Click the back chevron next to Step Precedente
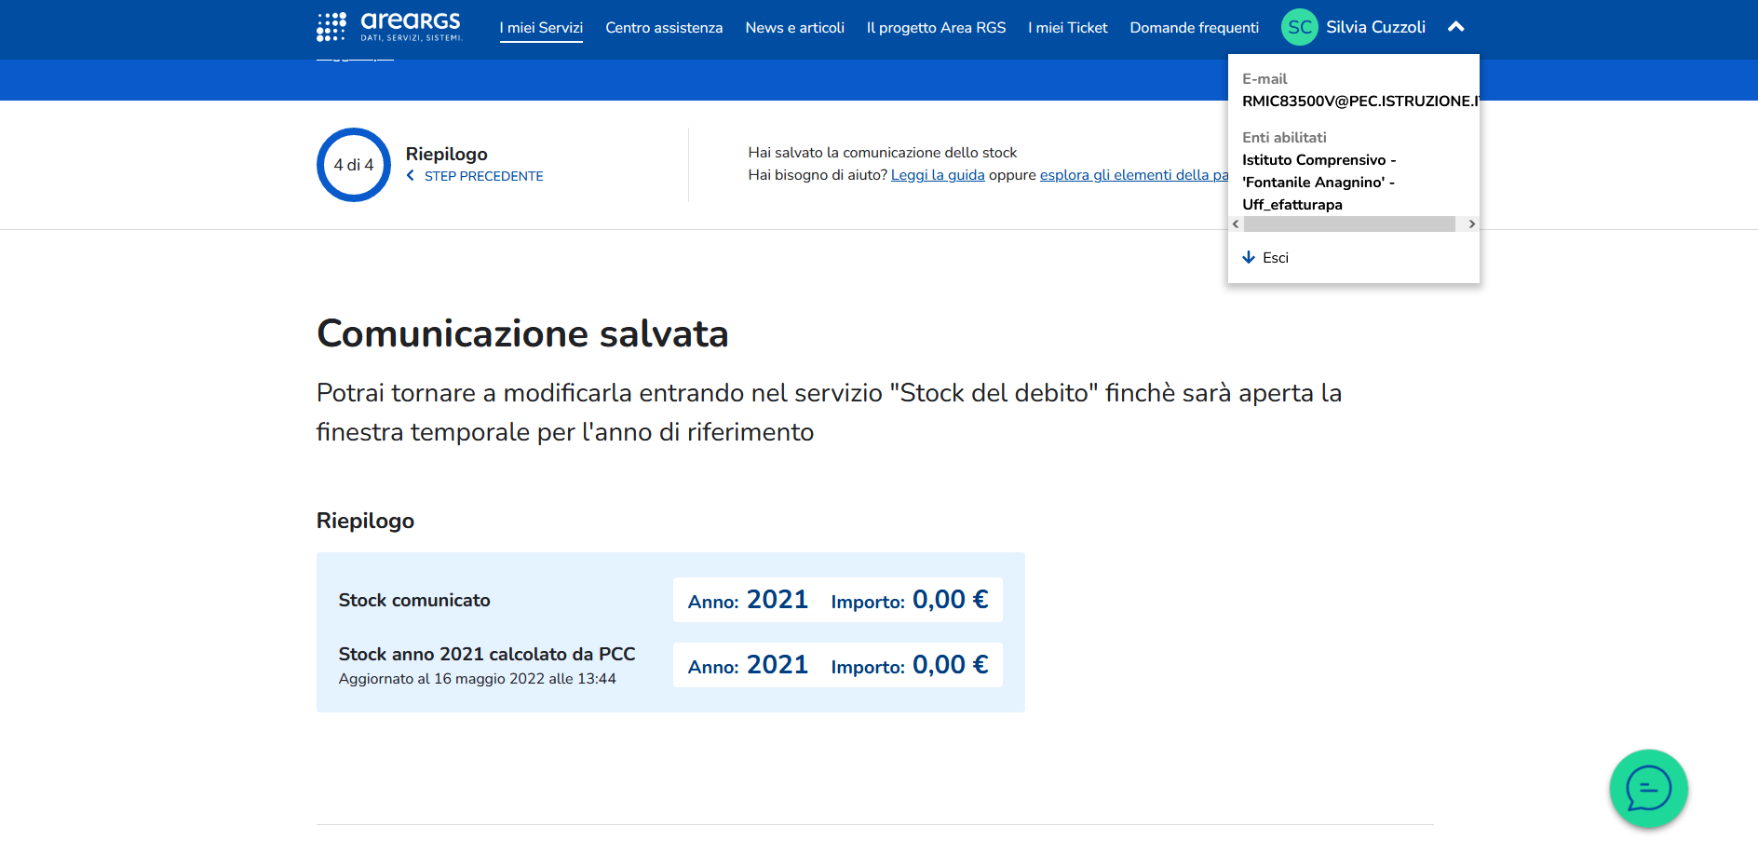The height and width of the screenshot is (841, 1758). click(x=411, y=176)
